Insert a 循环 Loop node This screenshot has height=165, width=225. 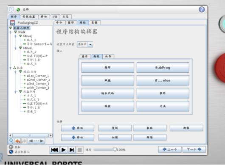(108, 68)
